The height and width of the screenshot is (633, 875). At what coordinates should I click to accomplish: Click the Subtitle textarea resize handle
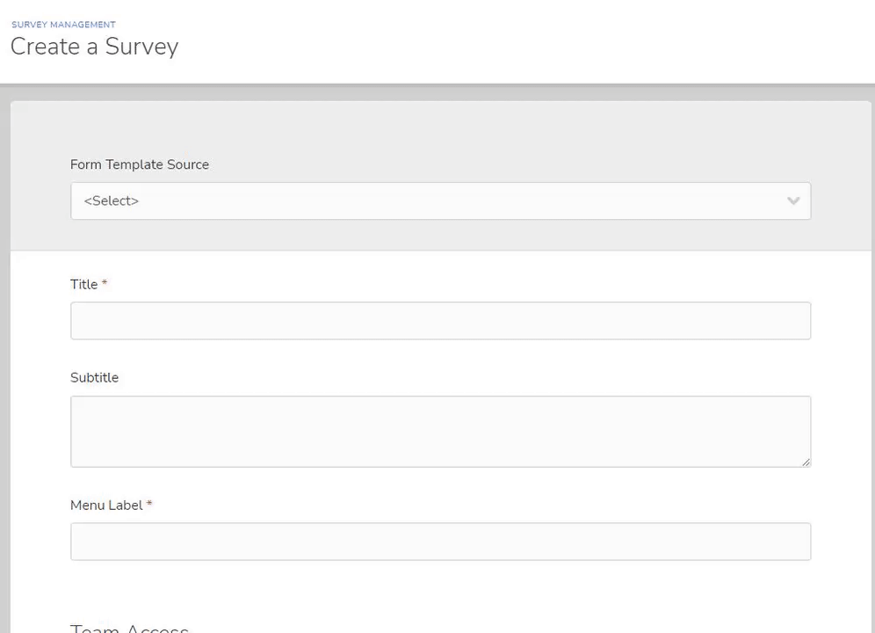coord(806,462)
